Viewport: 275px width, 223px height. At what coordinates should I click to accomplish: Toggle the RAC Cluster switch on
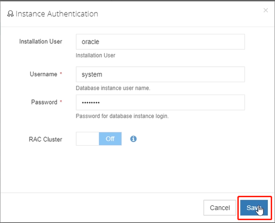pyautogui.click(x=99, y=139)
